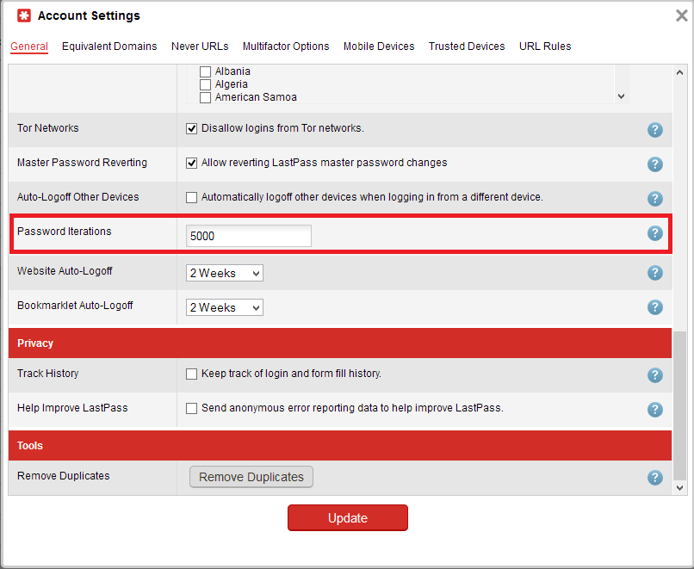Open the Website Auto-Logoff dropdown
The height and width of the screenshot is (569, 694).
point(225,273)
